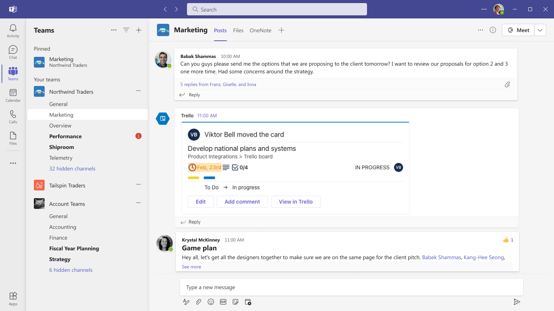The width and height of the screenshot is (554, 311).
Task: Switch to the Posts tab
Action: [x=220, y=30]
